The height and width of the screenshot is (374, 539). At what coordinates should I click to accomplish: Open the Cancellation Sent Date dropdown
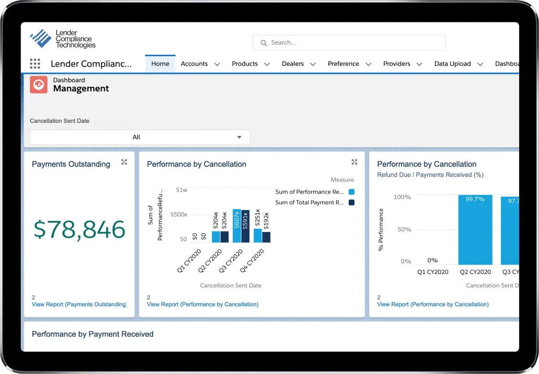coord(140,137)
